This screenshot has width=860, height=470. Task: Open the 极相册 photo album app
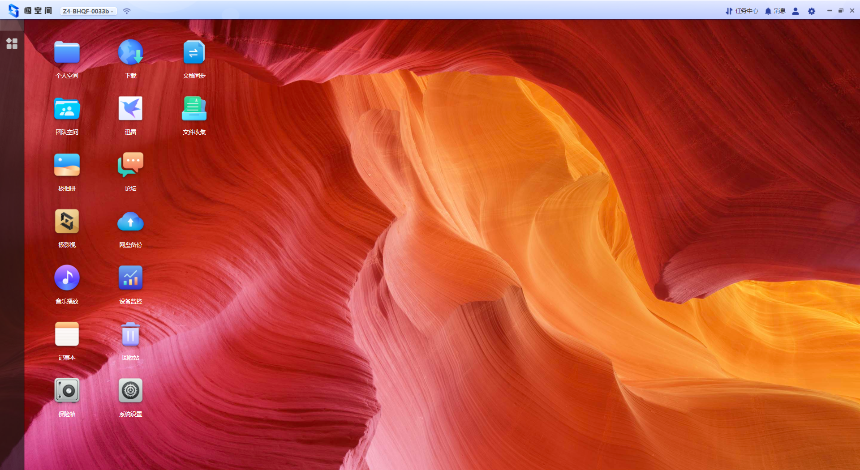pyautogui.click(x=67, y=166)
